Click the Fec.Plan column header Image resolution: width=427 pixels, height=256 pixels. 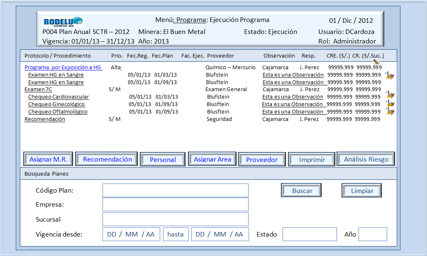[x=162, y=56]
